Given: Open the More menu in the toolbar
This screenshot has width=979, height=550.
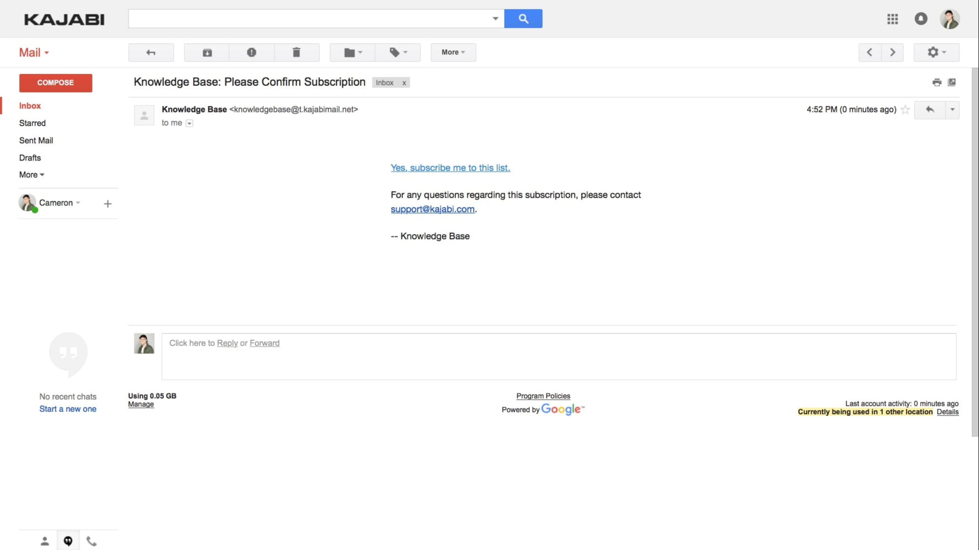Looking at the screenshot, I should (453, 52).
